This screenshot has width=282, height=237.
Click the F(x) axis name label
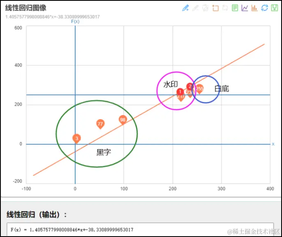tap(75, 21)
